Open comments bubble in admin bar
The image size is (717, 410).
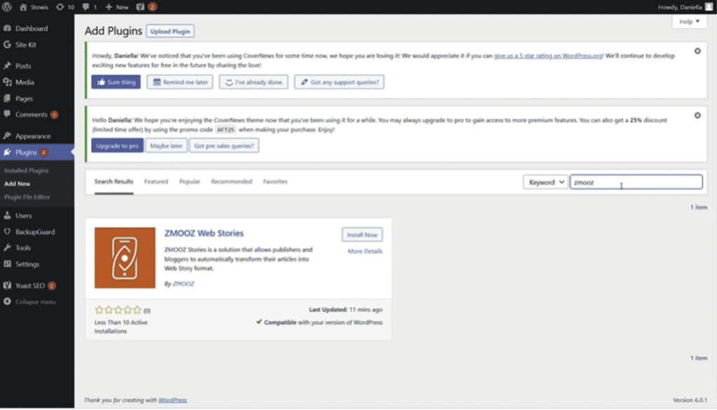(89, 7)
